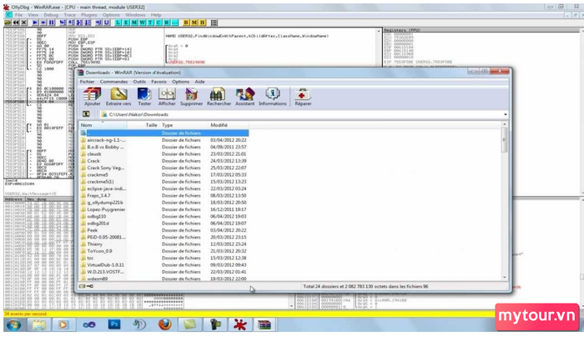Select the ToYcon_0.9 folder
The image size is (584, 337).
164,251
